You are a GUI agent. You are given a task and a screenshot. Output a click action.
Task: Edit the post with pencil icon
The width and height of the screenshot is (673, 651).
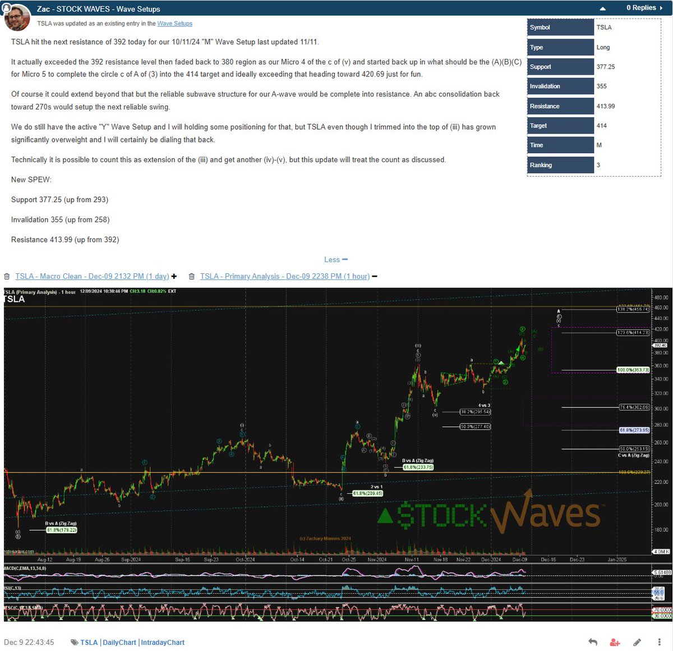(637, 642)
